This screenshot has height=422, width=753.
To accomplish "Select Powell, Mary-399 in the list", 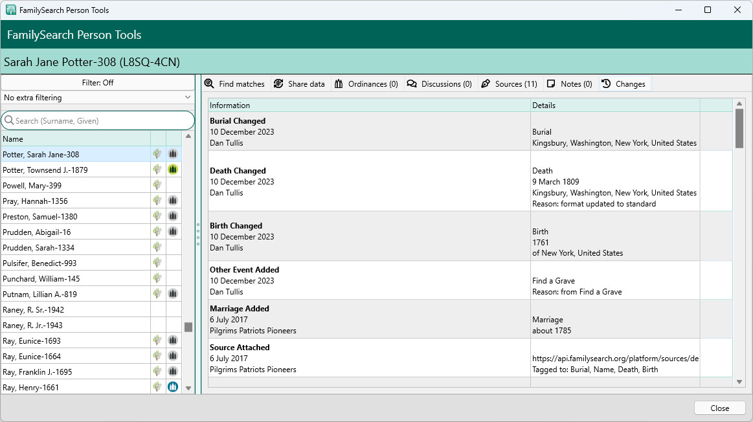I will [76, 185].
